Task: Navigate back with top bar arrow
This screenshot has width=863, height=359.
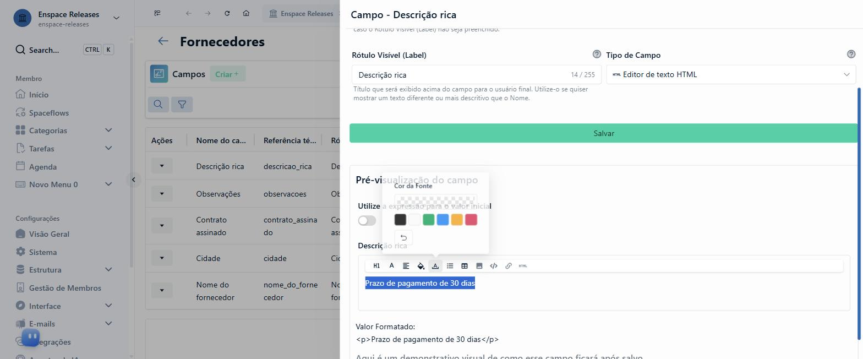Action: (189, 13)
